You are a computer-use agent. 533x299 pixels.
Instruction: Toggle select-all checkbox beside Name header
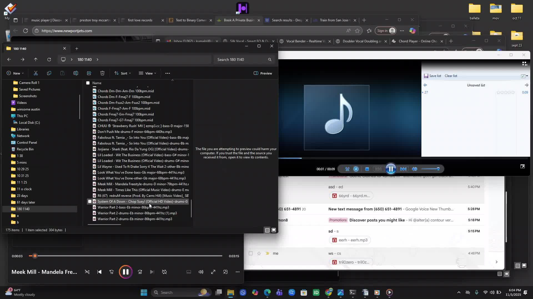click(88, 83)
